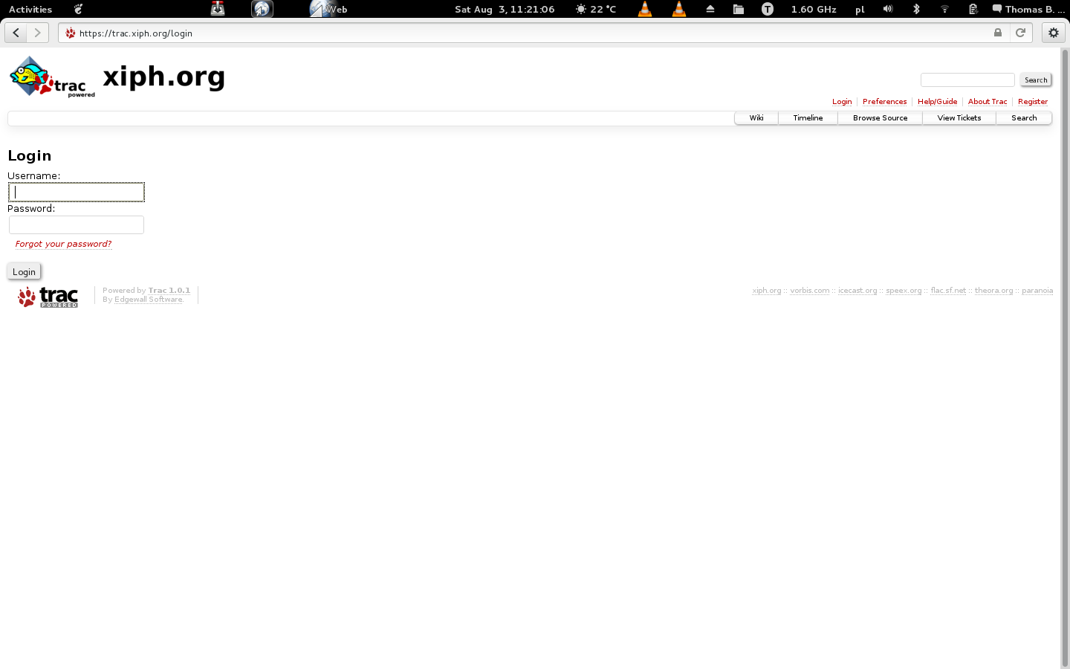Click the padlock security icon in address bar

(998, 33)
